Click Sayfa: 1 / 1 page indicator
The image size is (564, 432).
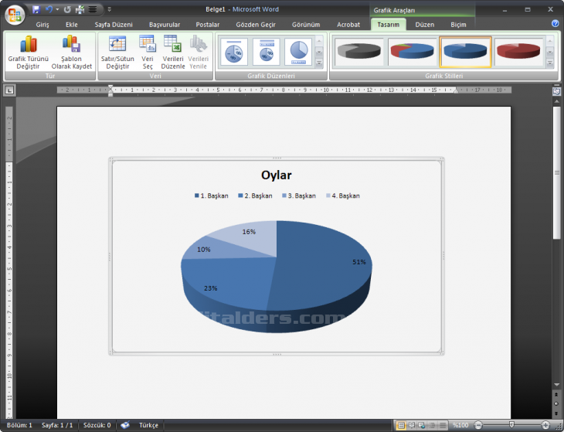tap(57, 425)
